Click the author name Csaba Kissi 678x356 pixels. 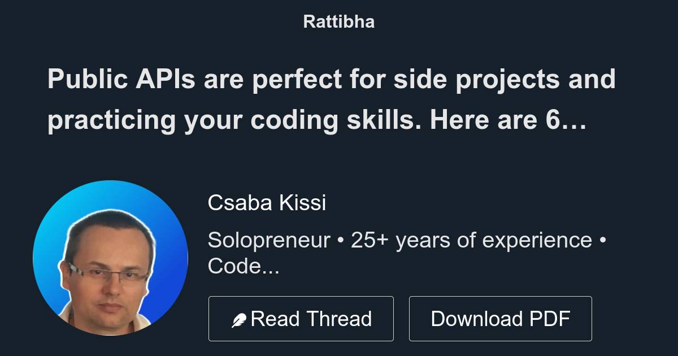pos(267,202)
